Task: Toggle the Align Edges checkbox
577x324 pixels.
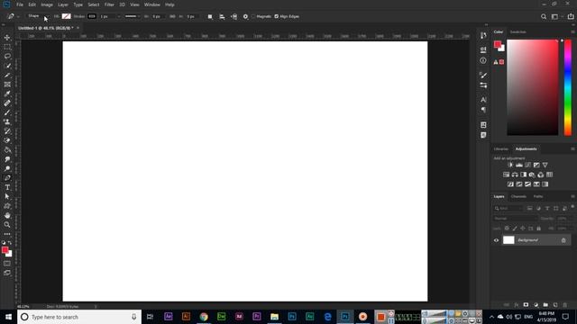Action: pos(277,16)
